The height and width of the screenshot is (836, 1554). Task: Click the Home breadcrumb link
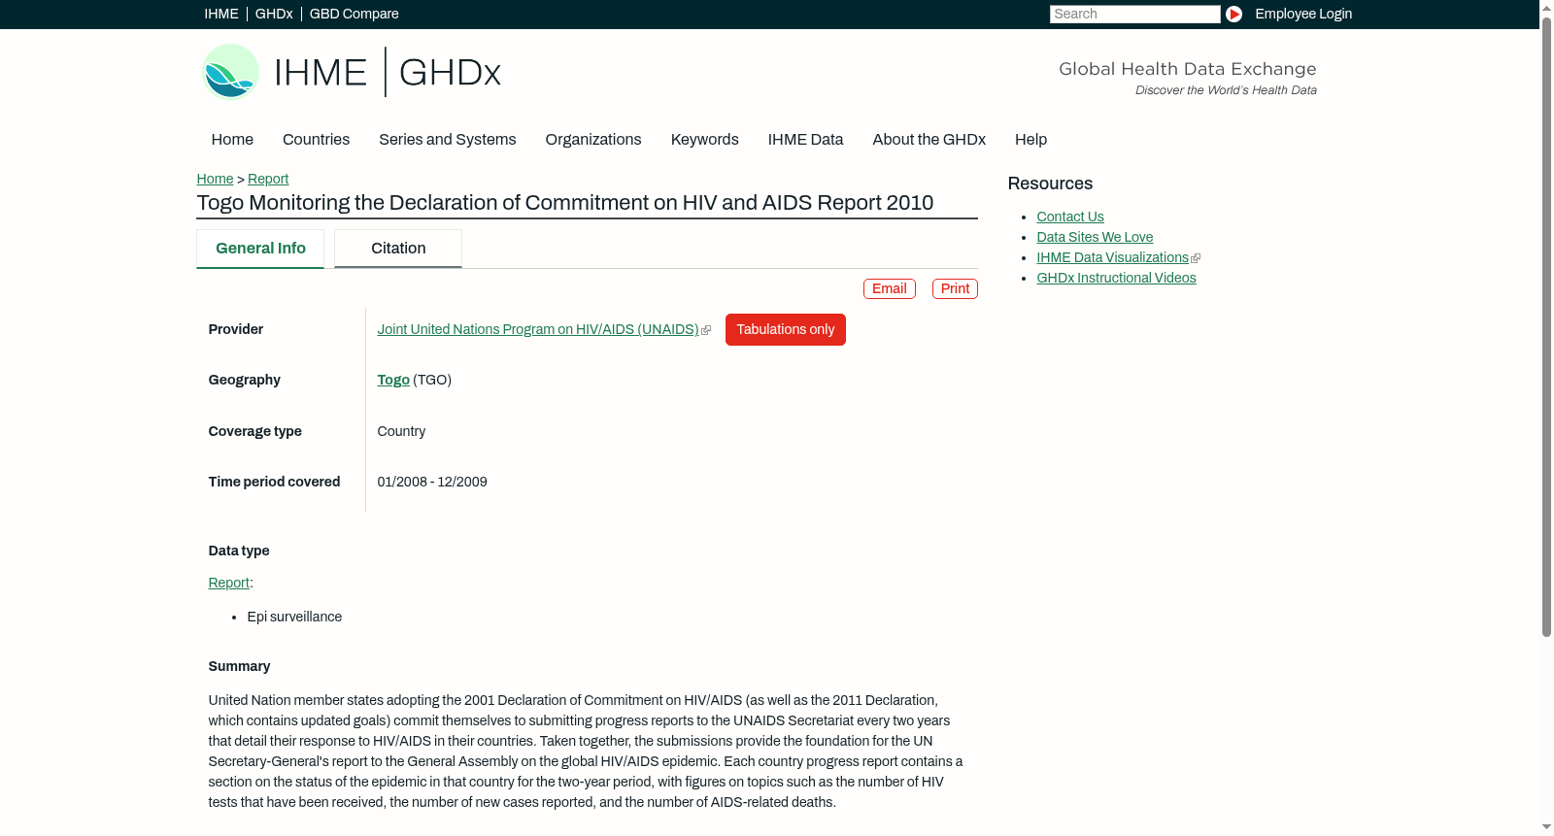pos(215,179)
